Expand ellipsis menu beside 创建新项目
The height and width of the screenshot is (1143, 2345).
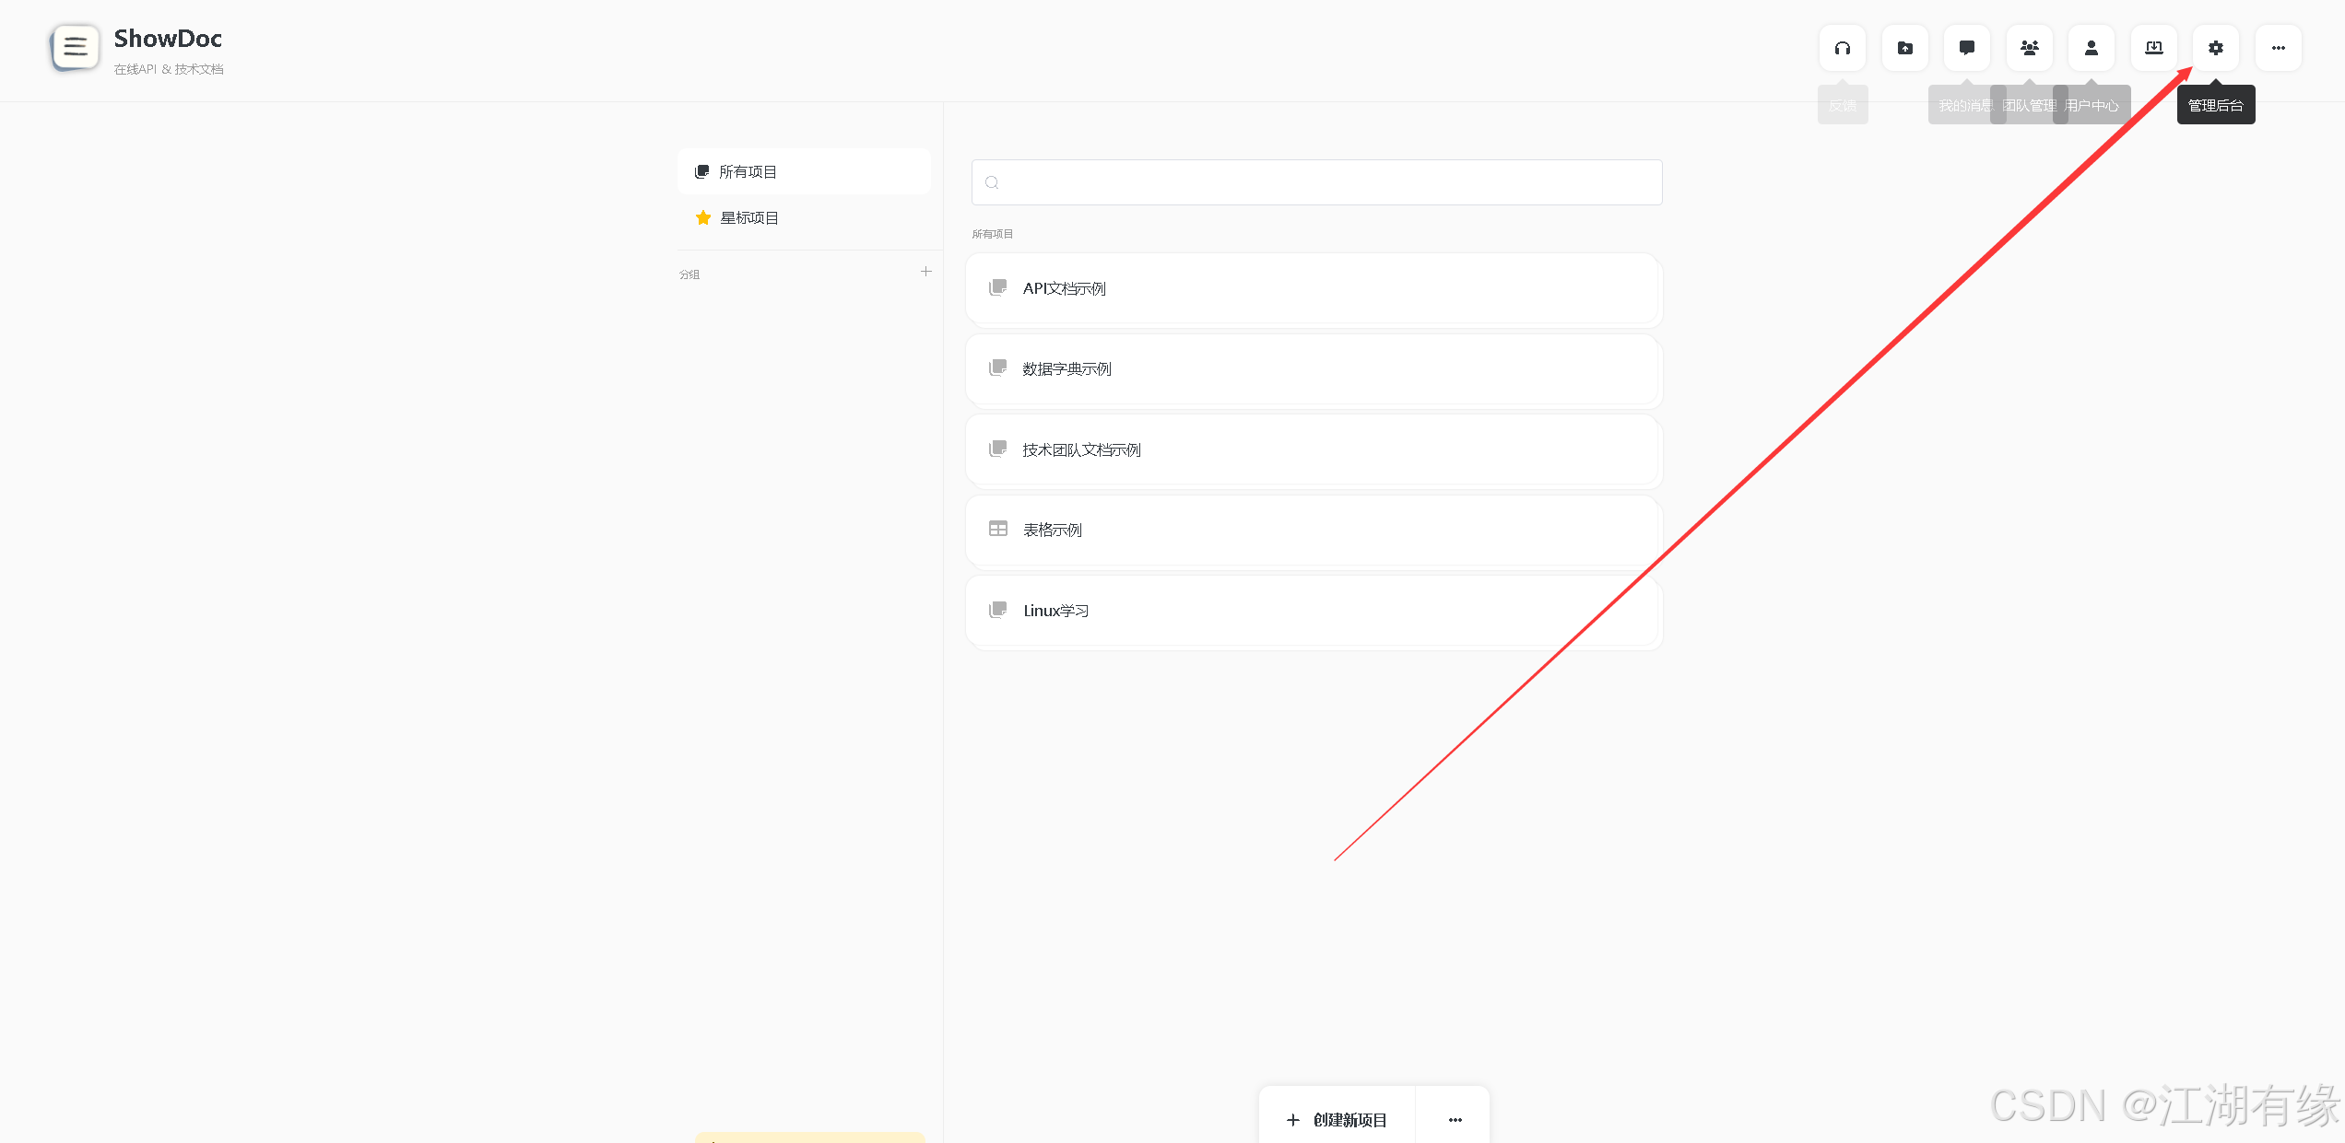tap(1455, 1120)
